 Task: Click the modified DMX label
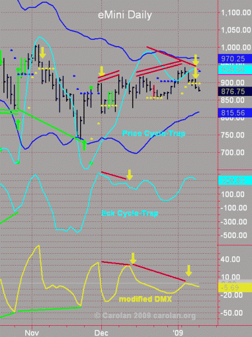coord(146,299)
